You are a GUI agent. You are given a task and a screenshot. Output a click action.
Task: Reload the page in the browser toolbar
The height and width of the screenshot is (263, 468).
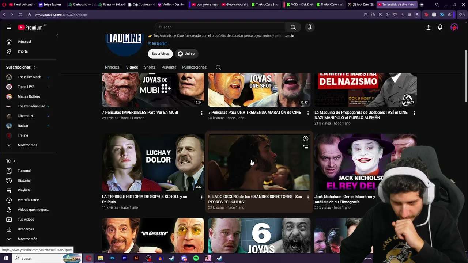point(20,15)
